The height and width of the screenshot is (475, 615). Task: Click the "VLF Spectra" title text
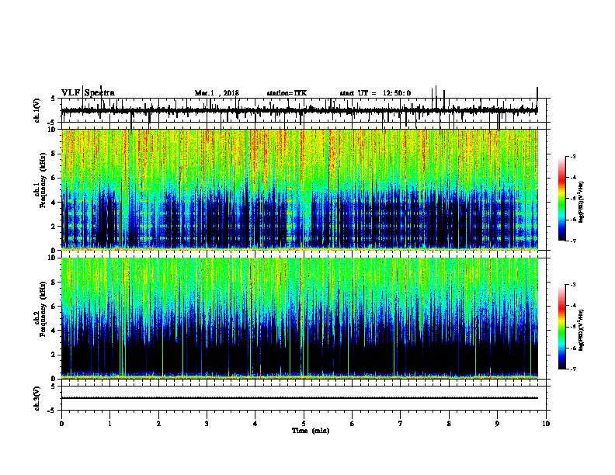88,93
